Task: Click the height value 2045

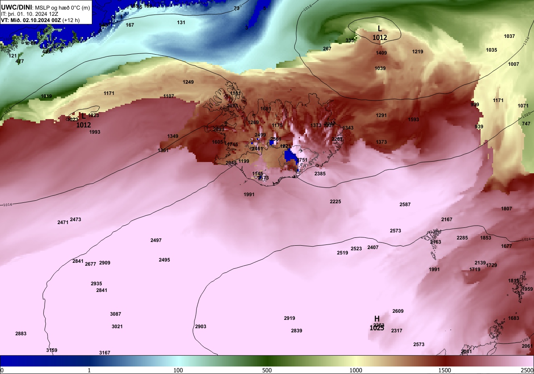Action: (x=231, y=163)
